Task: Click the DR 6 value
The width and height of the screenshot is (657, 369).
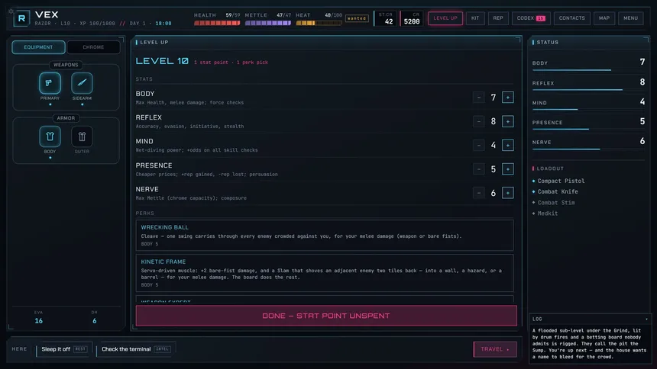Action: pos(94,321)
